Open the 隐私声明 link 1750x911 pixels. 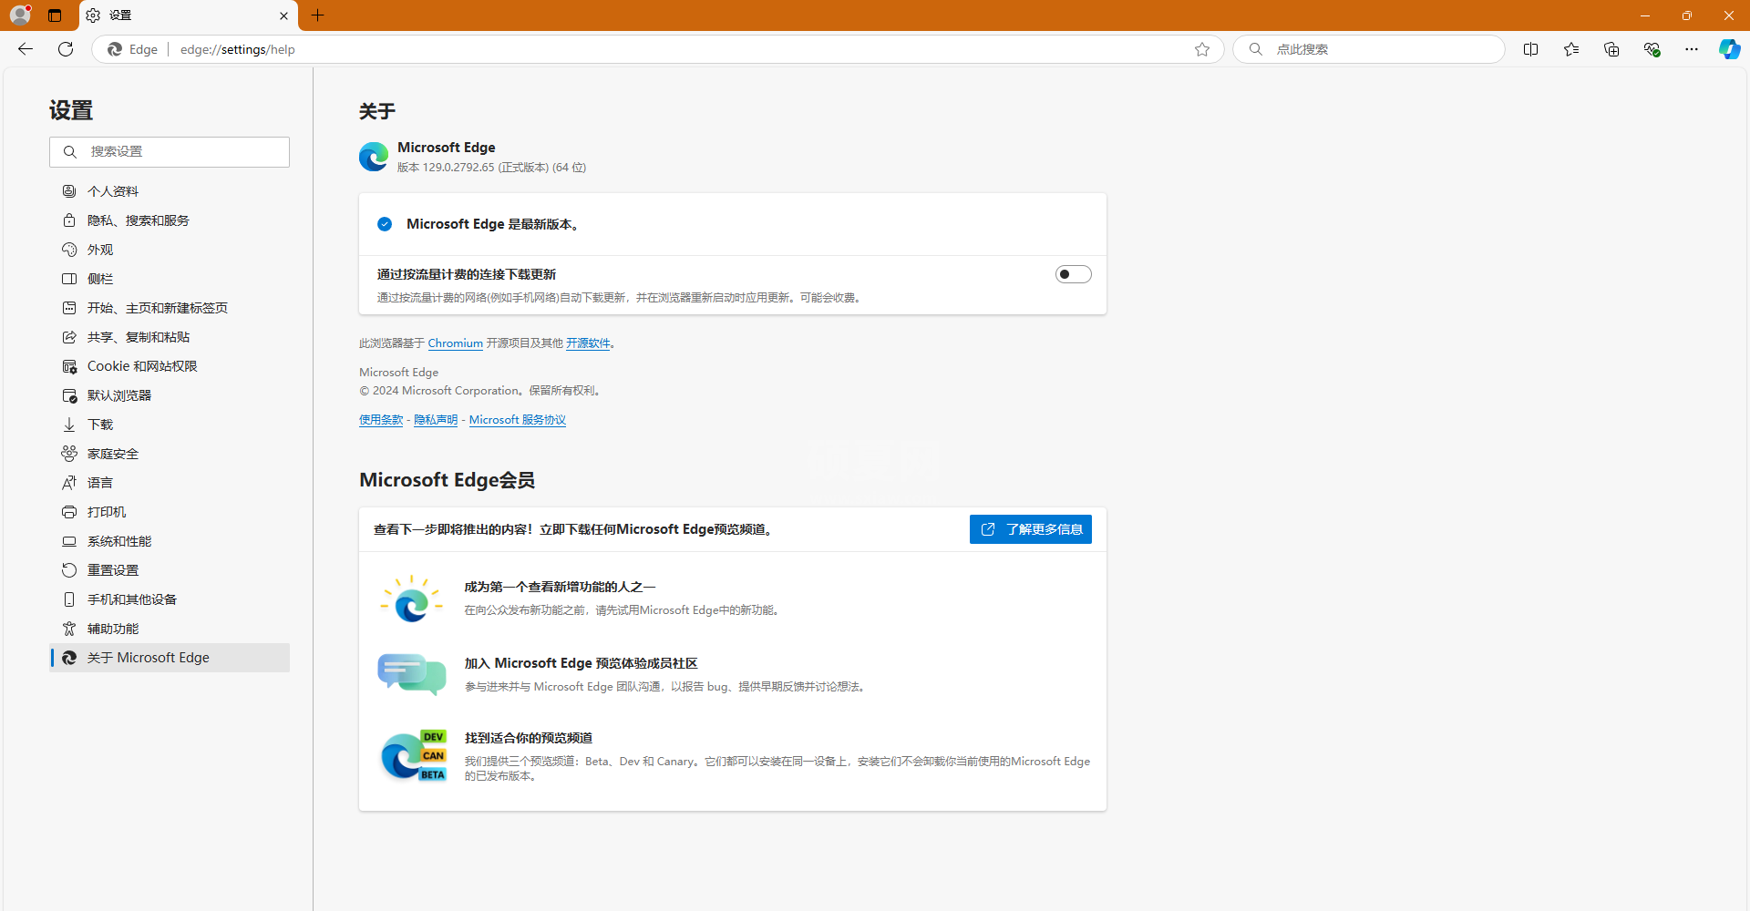[436, 420]
